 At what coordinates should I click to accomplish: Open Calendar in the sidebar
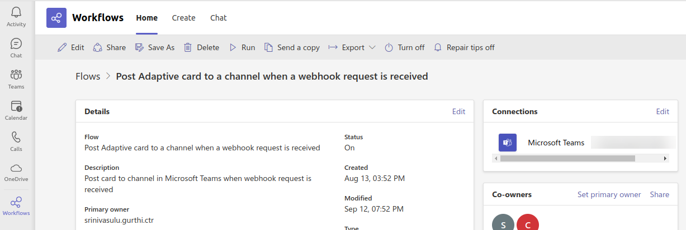click(16, 110)
